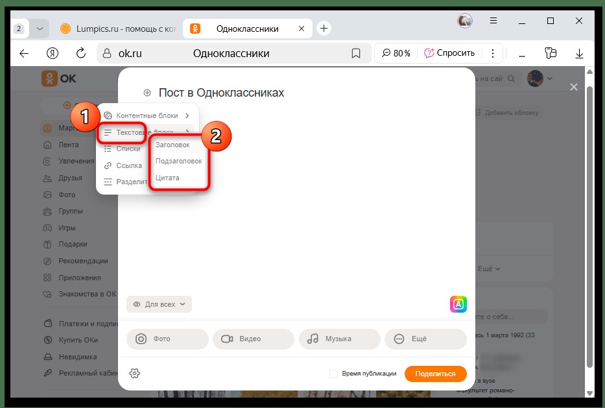Click the site search magnifier icon
The image size is (605, 408).
(511, 78)
